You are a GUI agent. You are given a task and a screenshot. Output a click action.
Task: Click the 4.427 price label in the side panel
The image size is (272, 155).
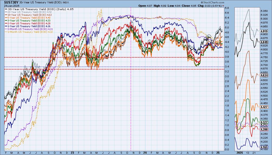pyautogui.click(x=264, y=107)
